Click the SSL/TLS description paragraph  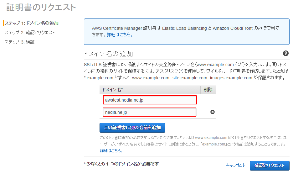pyautogui.click(x=186, y=71)
